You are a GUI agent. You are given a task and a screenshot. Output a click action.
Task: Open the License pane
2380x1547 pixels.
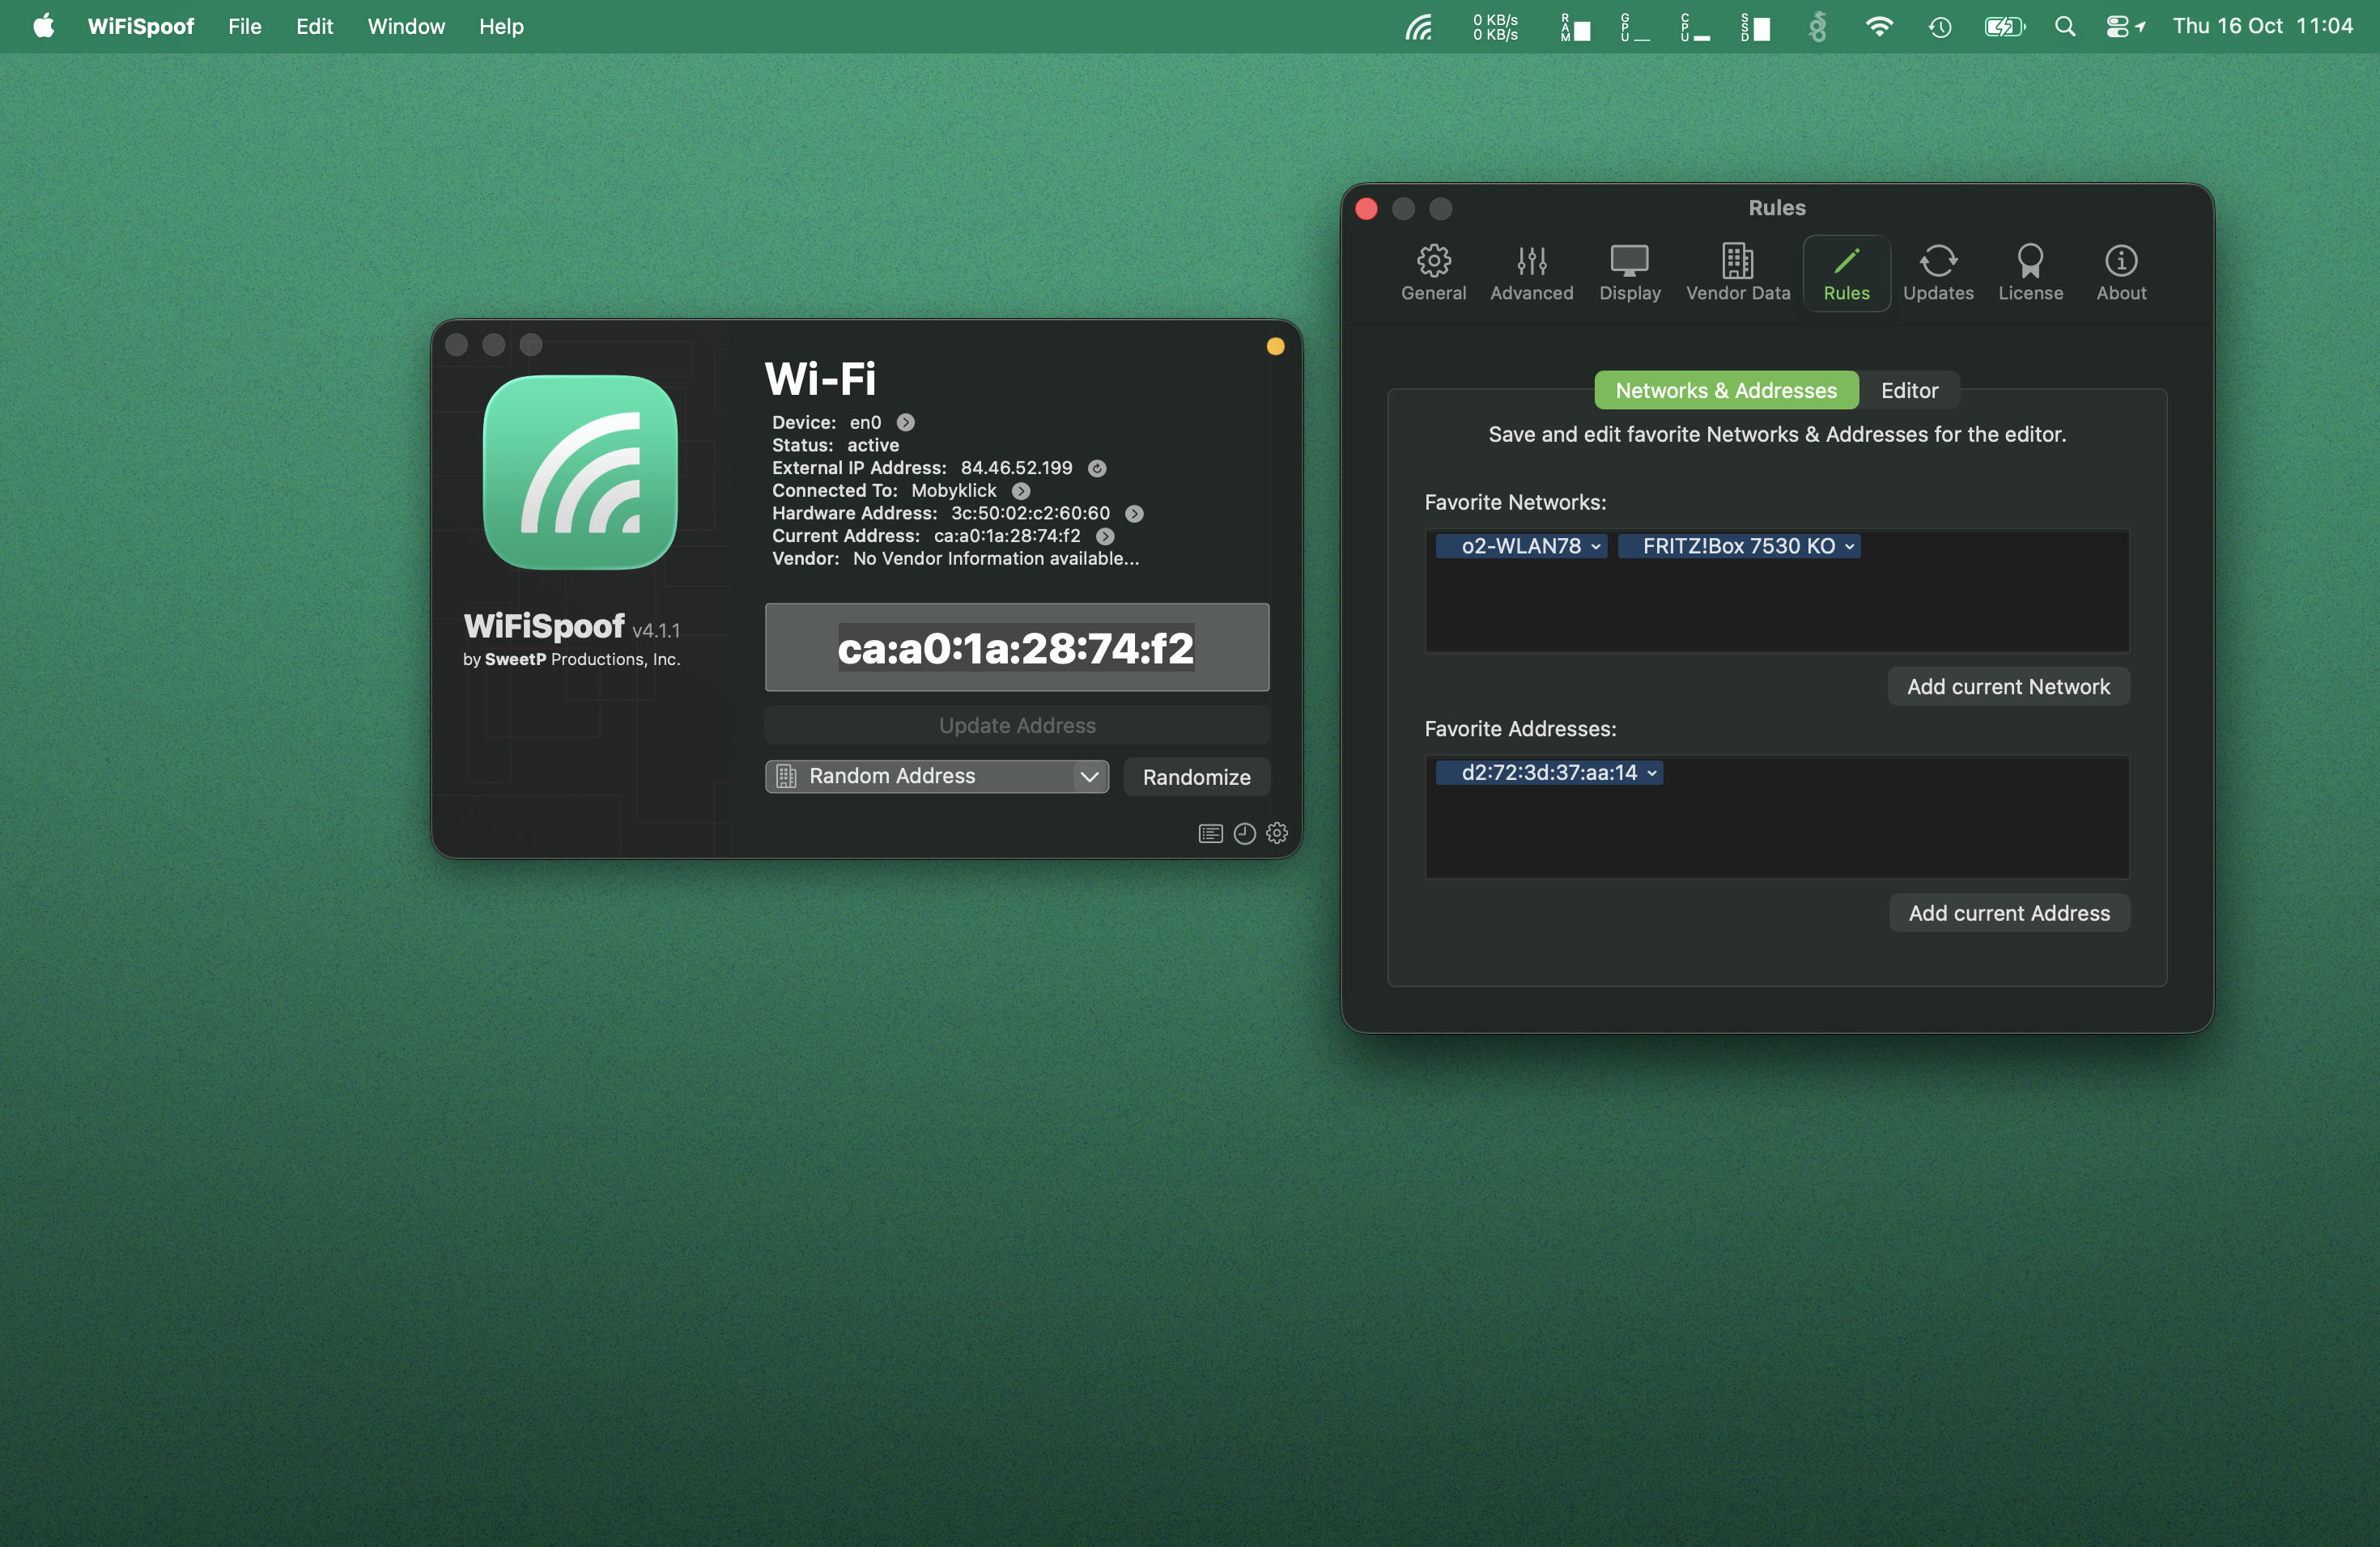tap(2029, 272)
